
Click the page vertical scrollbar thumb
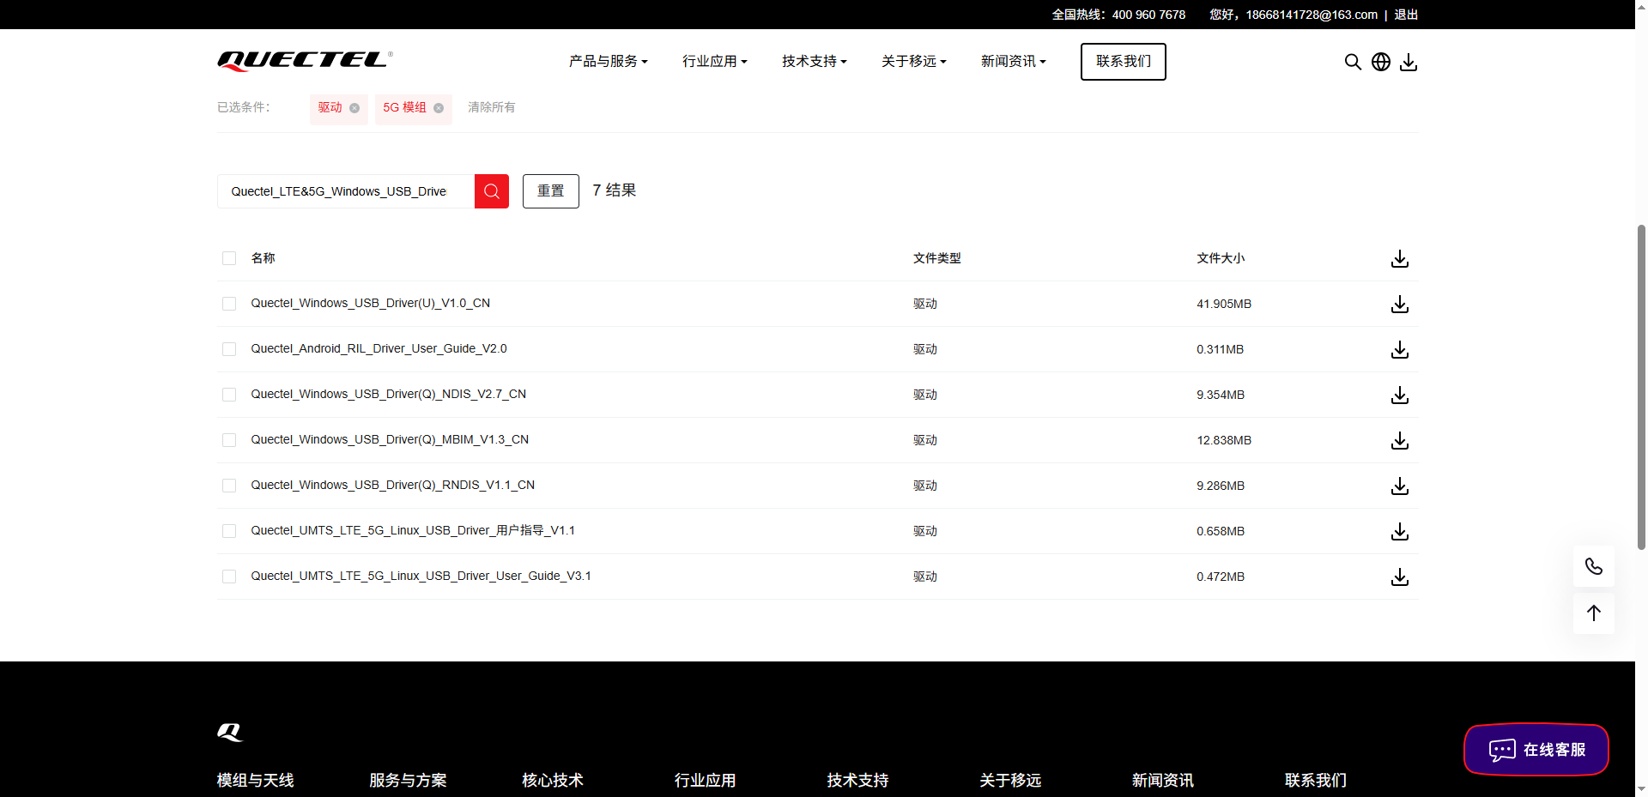point(1641,386)
